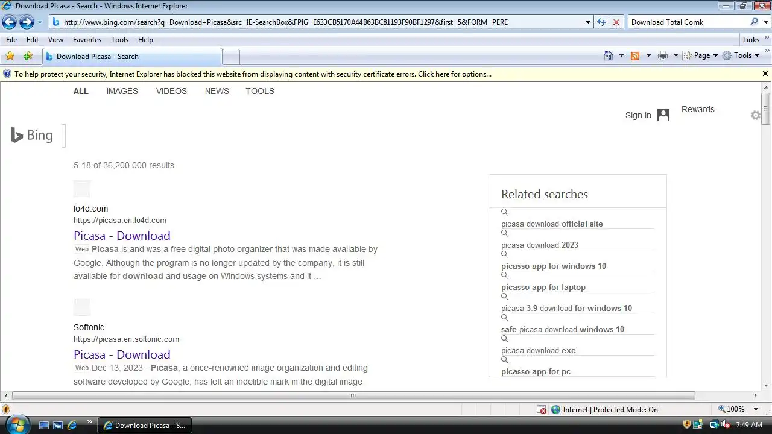Open search provider options dropdown arrow

[x=765, y=22]
